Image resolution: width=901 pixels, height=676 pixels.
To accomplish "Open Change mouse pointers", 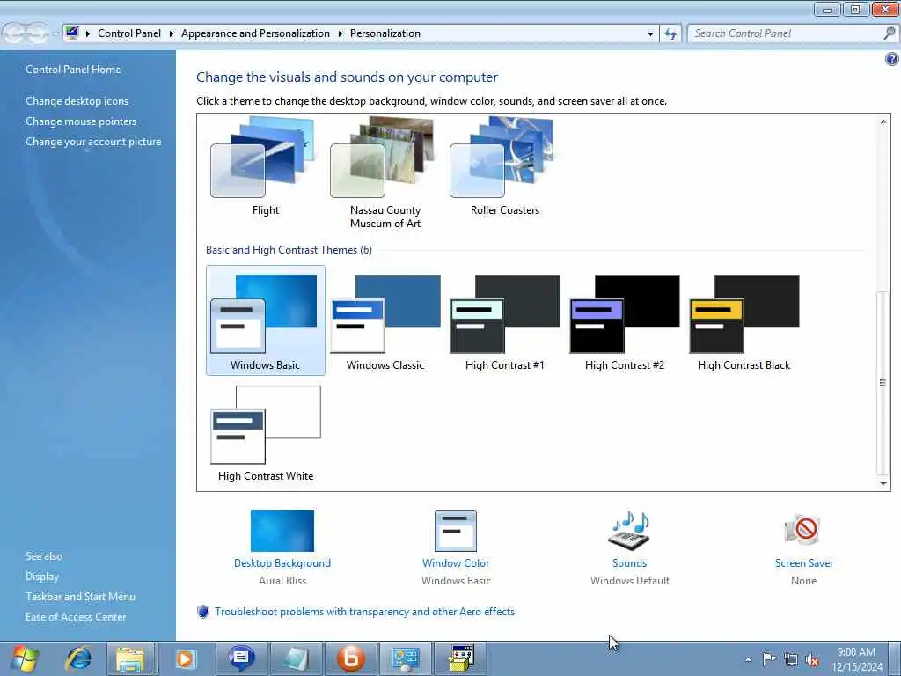I will (x=81, y=121).
